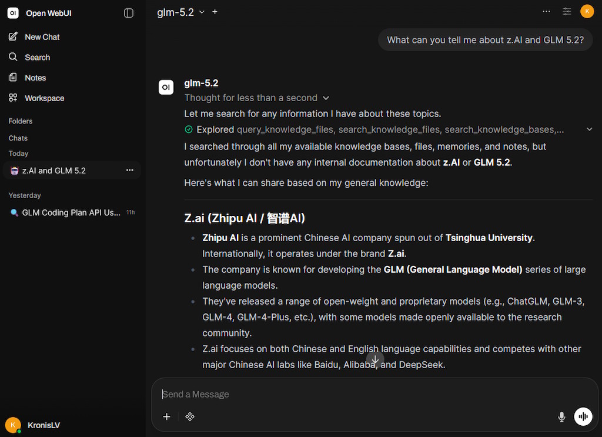Toggle the Chats section in sidebar
Viewport: 602px width, 437px height.
[x=18, y=138]
